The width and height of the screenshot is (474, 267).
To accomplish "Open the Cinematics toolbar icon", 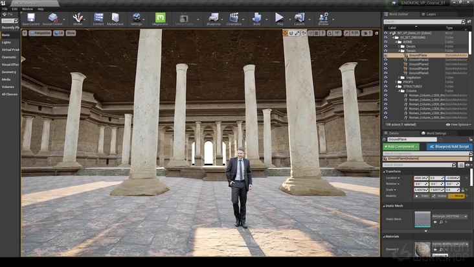I will coord(234,18).
